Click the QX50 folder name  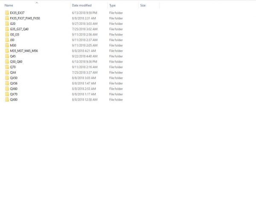(x=14, y=78)
